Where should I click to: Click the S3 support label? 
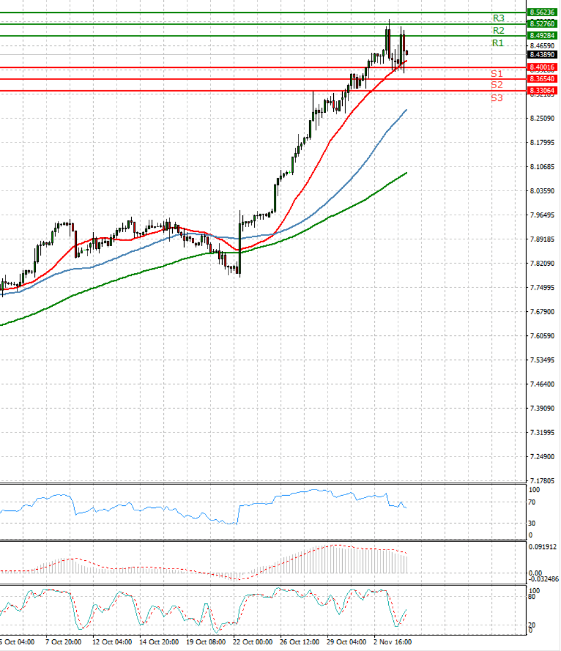click(x=496, y=98)
